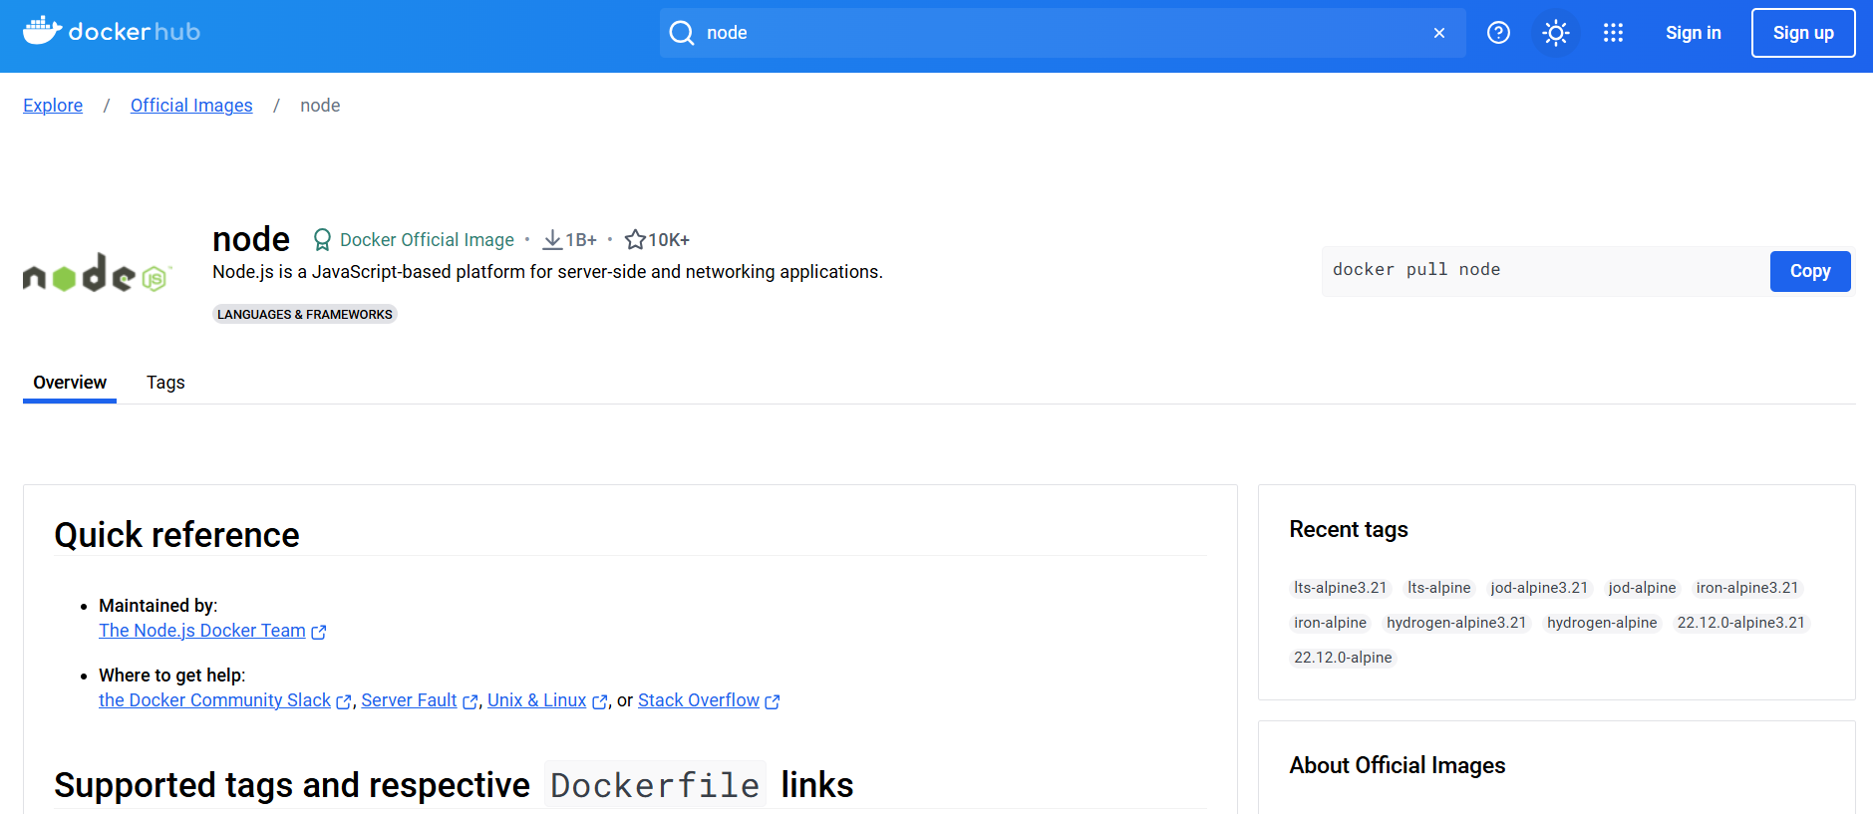The image size is (1873, 814).
Task: Select the hydrogen-alpine tag
Action: pyautogui.click(x=1602, y=623)
